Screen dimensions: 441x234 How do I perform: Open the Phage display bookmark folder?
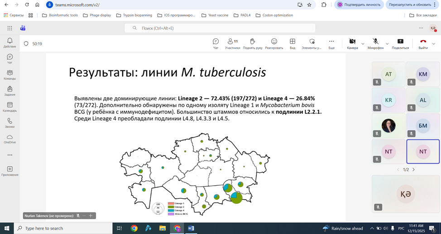pos(98,15)
